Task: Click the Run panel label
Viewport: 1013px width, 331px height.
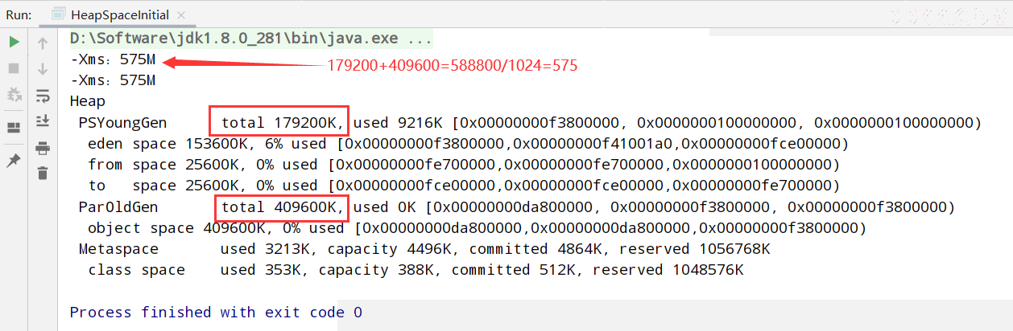Action: point(19,14)
